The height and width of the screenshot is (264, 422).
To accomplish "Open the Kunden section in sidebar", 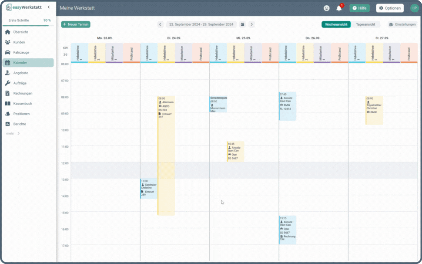I will point(20,42).
